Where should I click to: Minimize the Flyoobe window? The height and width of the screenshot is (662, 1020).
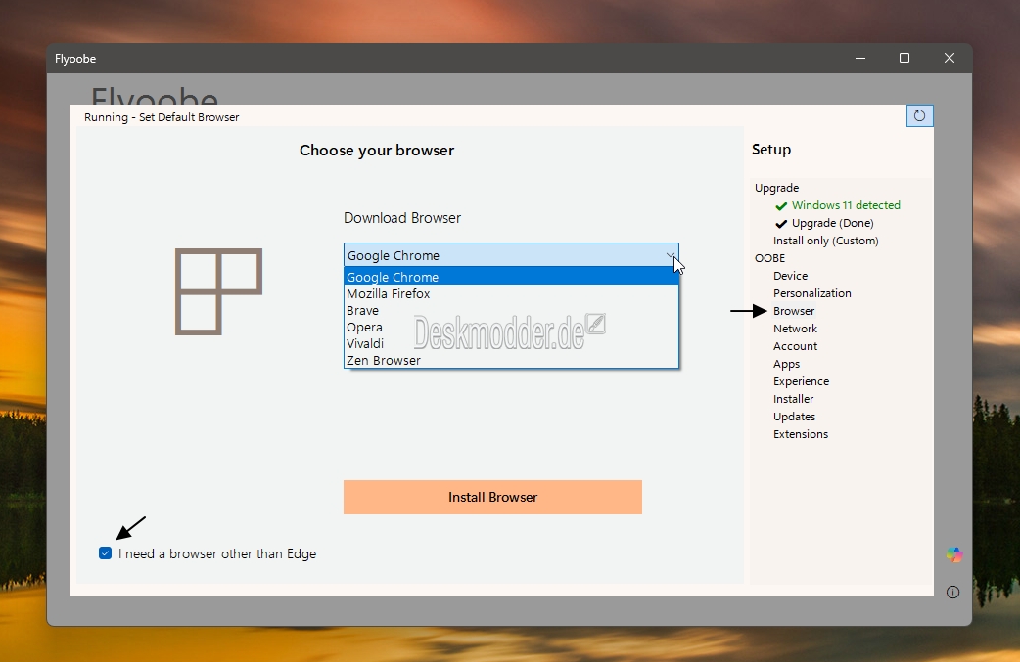coord(860,58)
